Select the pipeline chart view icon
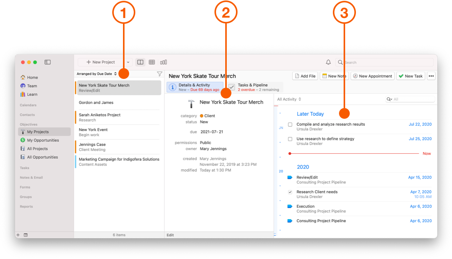The width and height of the screenshot is (452, 259). 163,62
